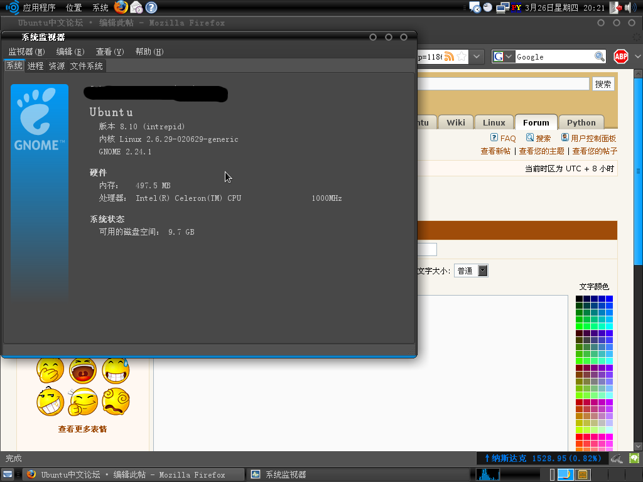
Task: Open the Ubuntu logo applications menu icon
Action: tap(12, 8)
